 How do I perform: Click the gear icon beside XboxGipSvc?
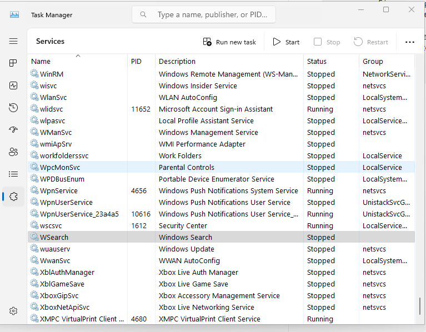coord(34,295)
